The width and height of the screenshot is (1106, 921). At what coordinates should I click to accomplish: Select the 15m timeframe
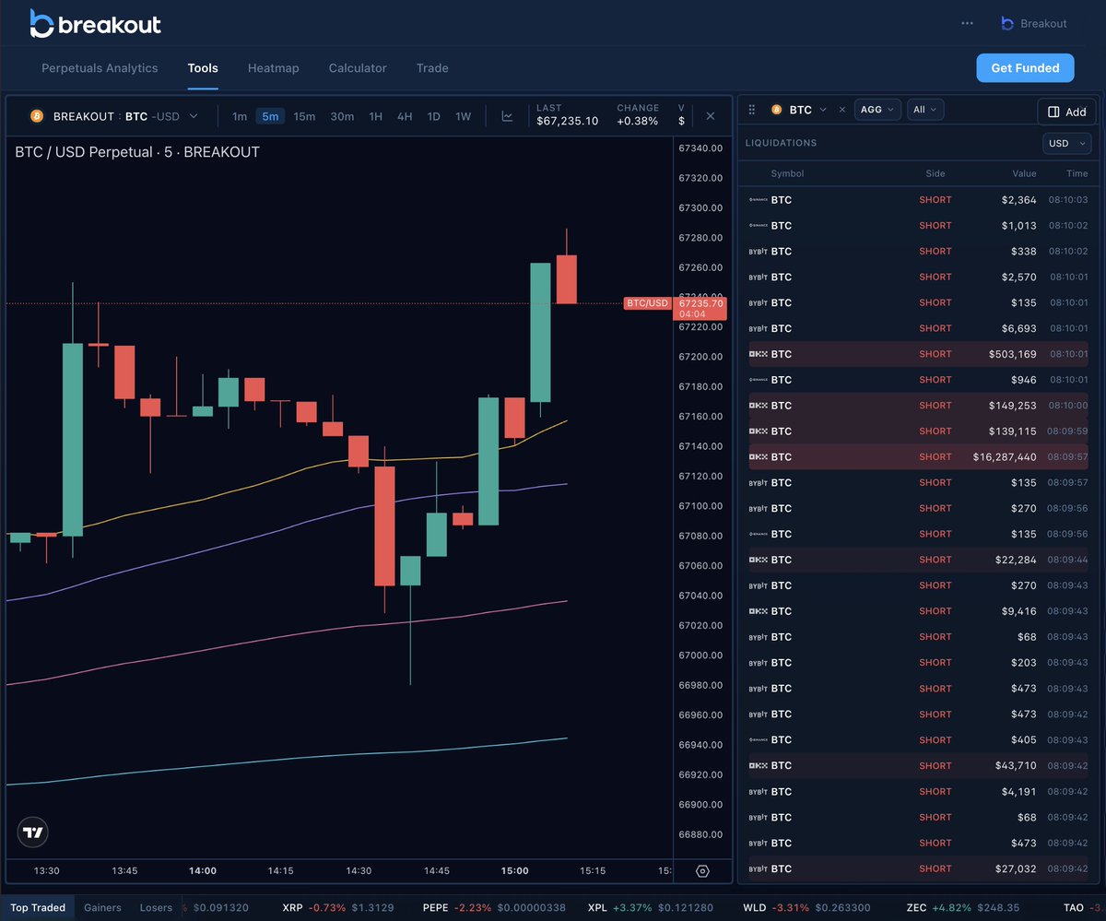[x=304, y=116]
